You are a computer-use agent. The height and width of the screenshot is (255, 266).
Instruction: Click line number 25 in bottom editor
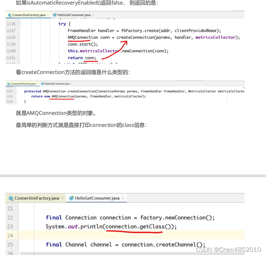[x=10, y=245]
